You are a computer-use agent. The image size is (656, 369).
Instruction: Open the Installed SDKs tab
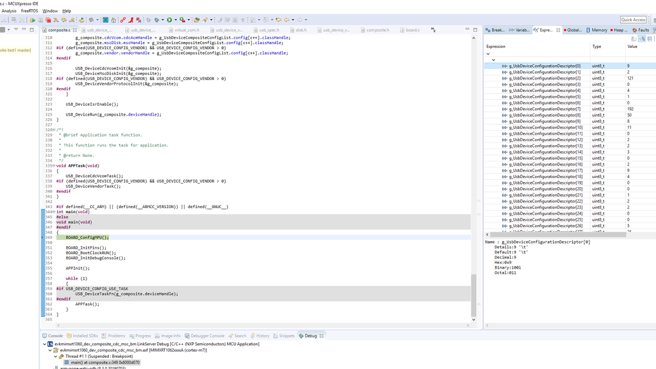pyautogui.click(x=83, y=336)
